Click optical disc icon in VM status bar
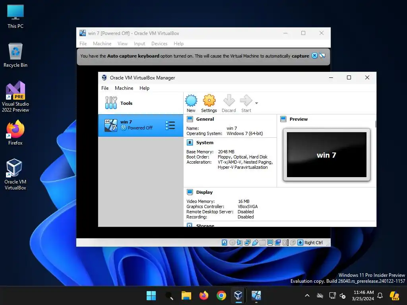Screen dimensions: 407x305 pos(232,243)
